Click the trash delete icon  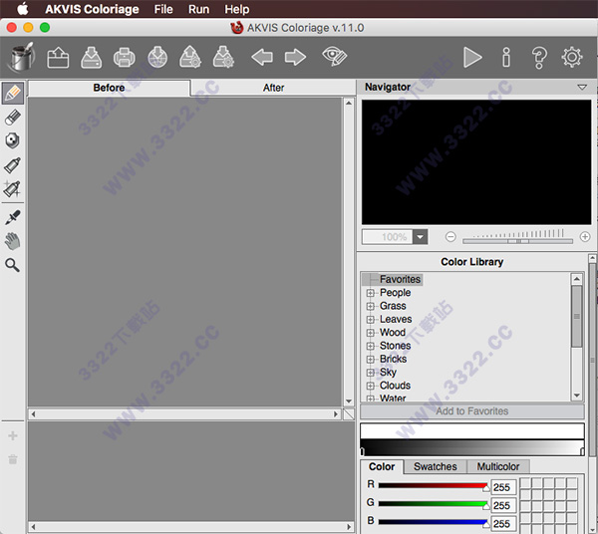(x=13, y=459)
